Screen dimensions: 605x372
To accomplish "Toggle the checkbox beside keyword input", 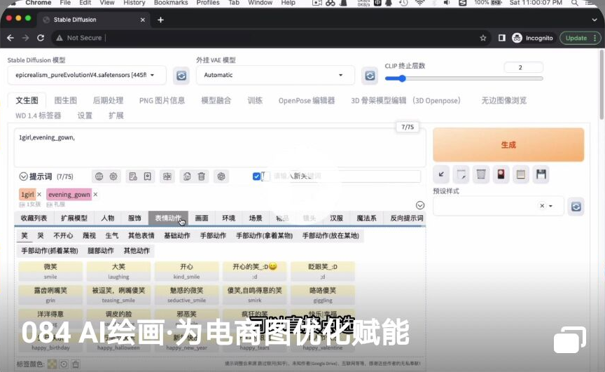I will pyautogui.click(x=256, y=177).
